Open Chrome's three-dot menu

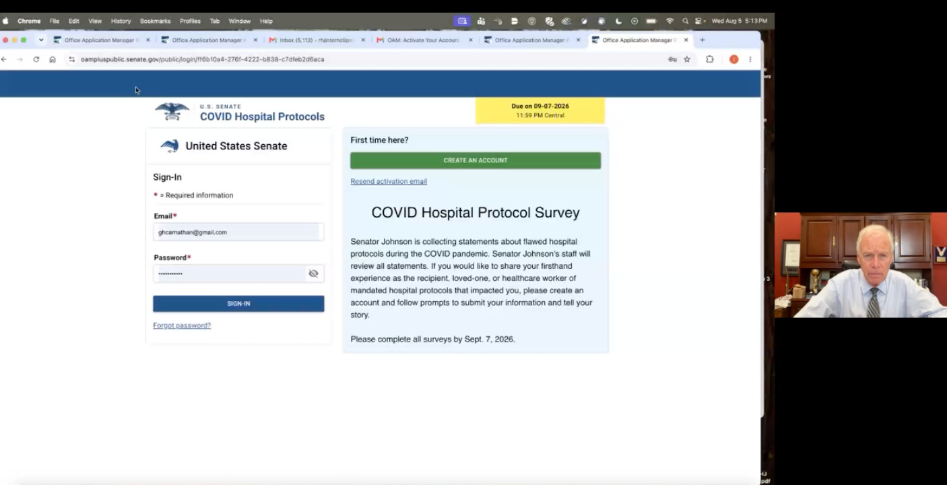tap(750, 59)
